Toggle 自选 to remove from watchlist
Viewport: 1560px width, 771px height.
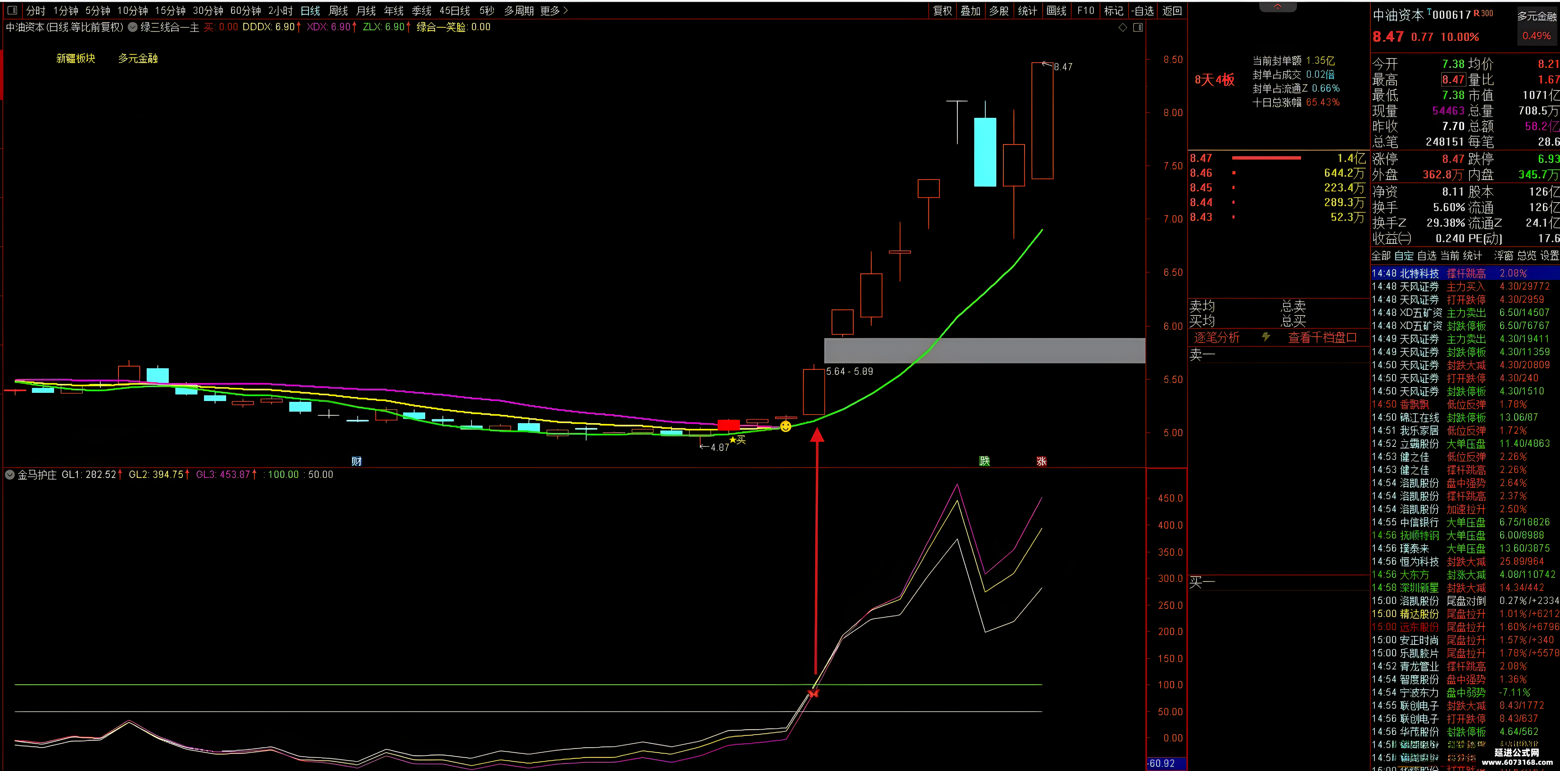click(x=1142, y=11)
